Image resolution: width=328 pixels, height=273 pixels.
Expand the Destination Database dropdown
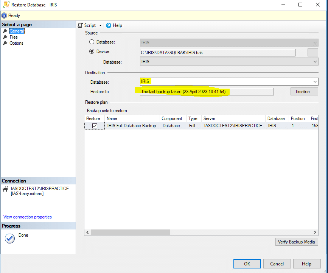pos(315,82)
